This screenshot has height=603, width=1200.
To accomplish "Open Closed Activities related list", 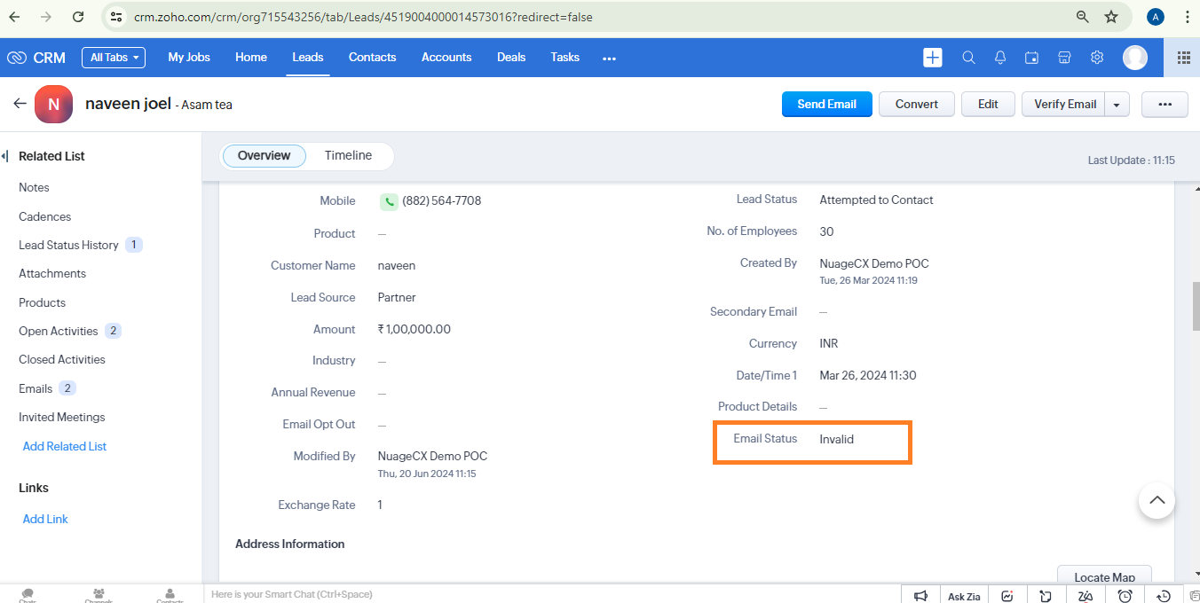I will tap(61, 360).
